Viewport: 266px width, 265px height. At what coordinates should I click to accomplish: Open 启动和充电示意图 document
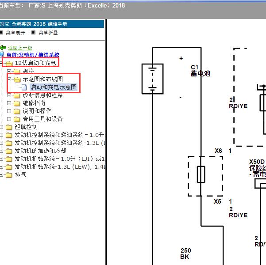pyautogui.click(x=54, y=87)
